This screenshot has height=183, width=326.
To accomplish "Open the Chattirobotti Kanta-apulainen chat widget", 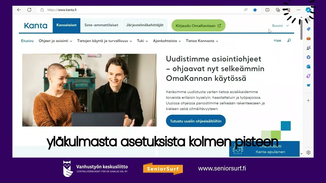I will pyautogui.click(x=264, y=149).
